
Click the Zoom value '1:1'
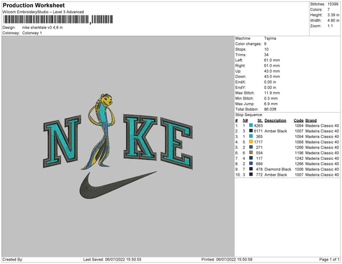click(x=330, y=26)
